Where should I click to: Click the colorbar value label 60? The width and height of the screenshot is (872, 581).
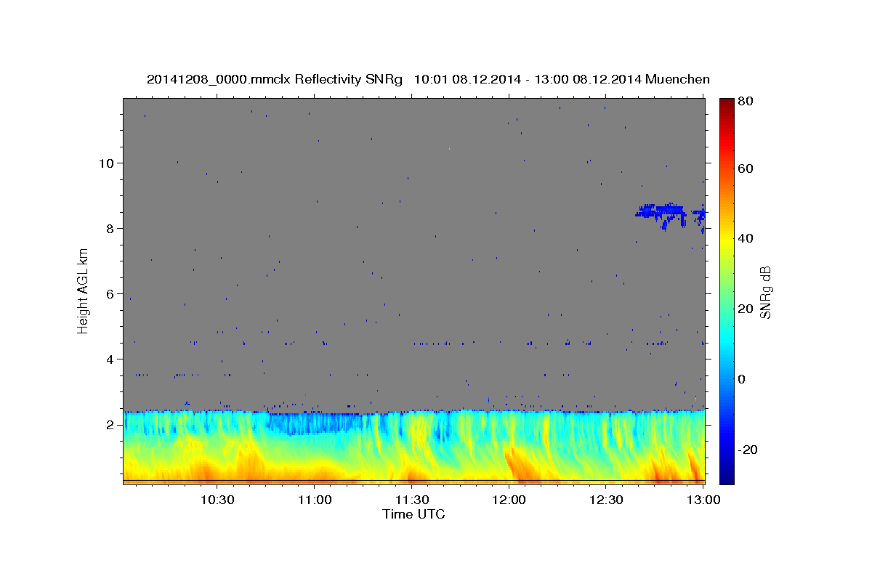(745, 168)
